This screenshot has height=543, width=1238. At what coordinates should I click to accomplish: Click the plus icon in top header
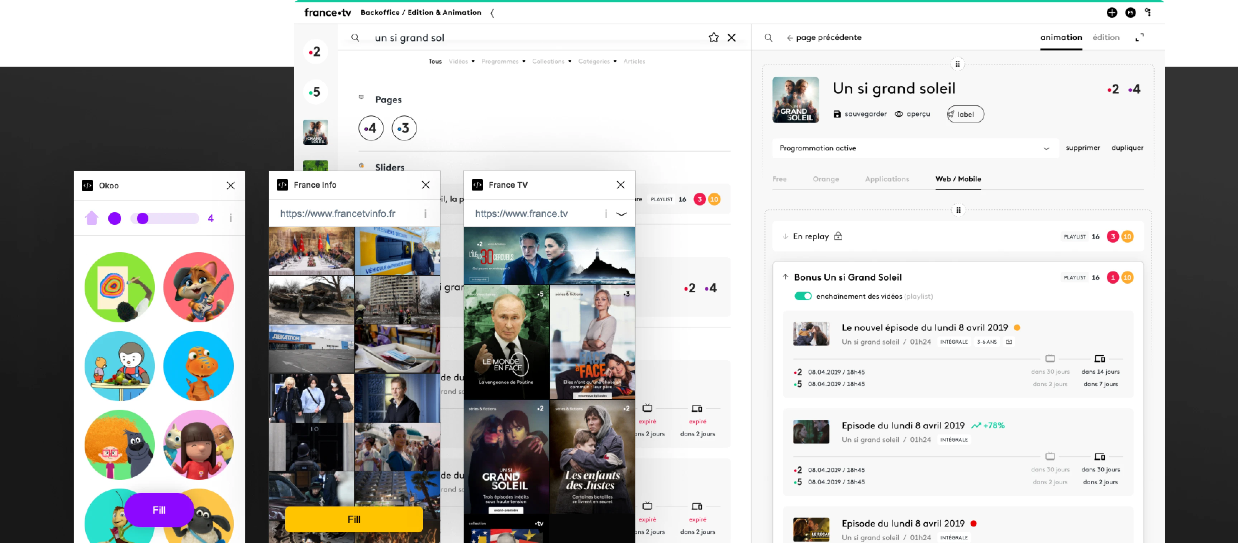(1111, 13)
